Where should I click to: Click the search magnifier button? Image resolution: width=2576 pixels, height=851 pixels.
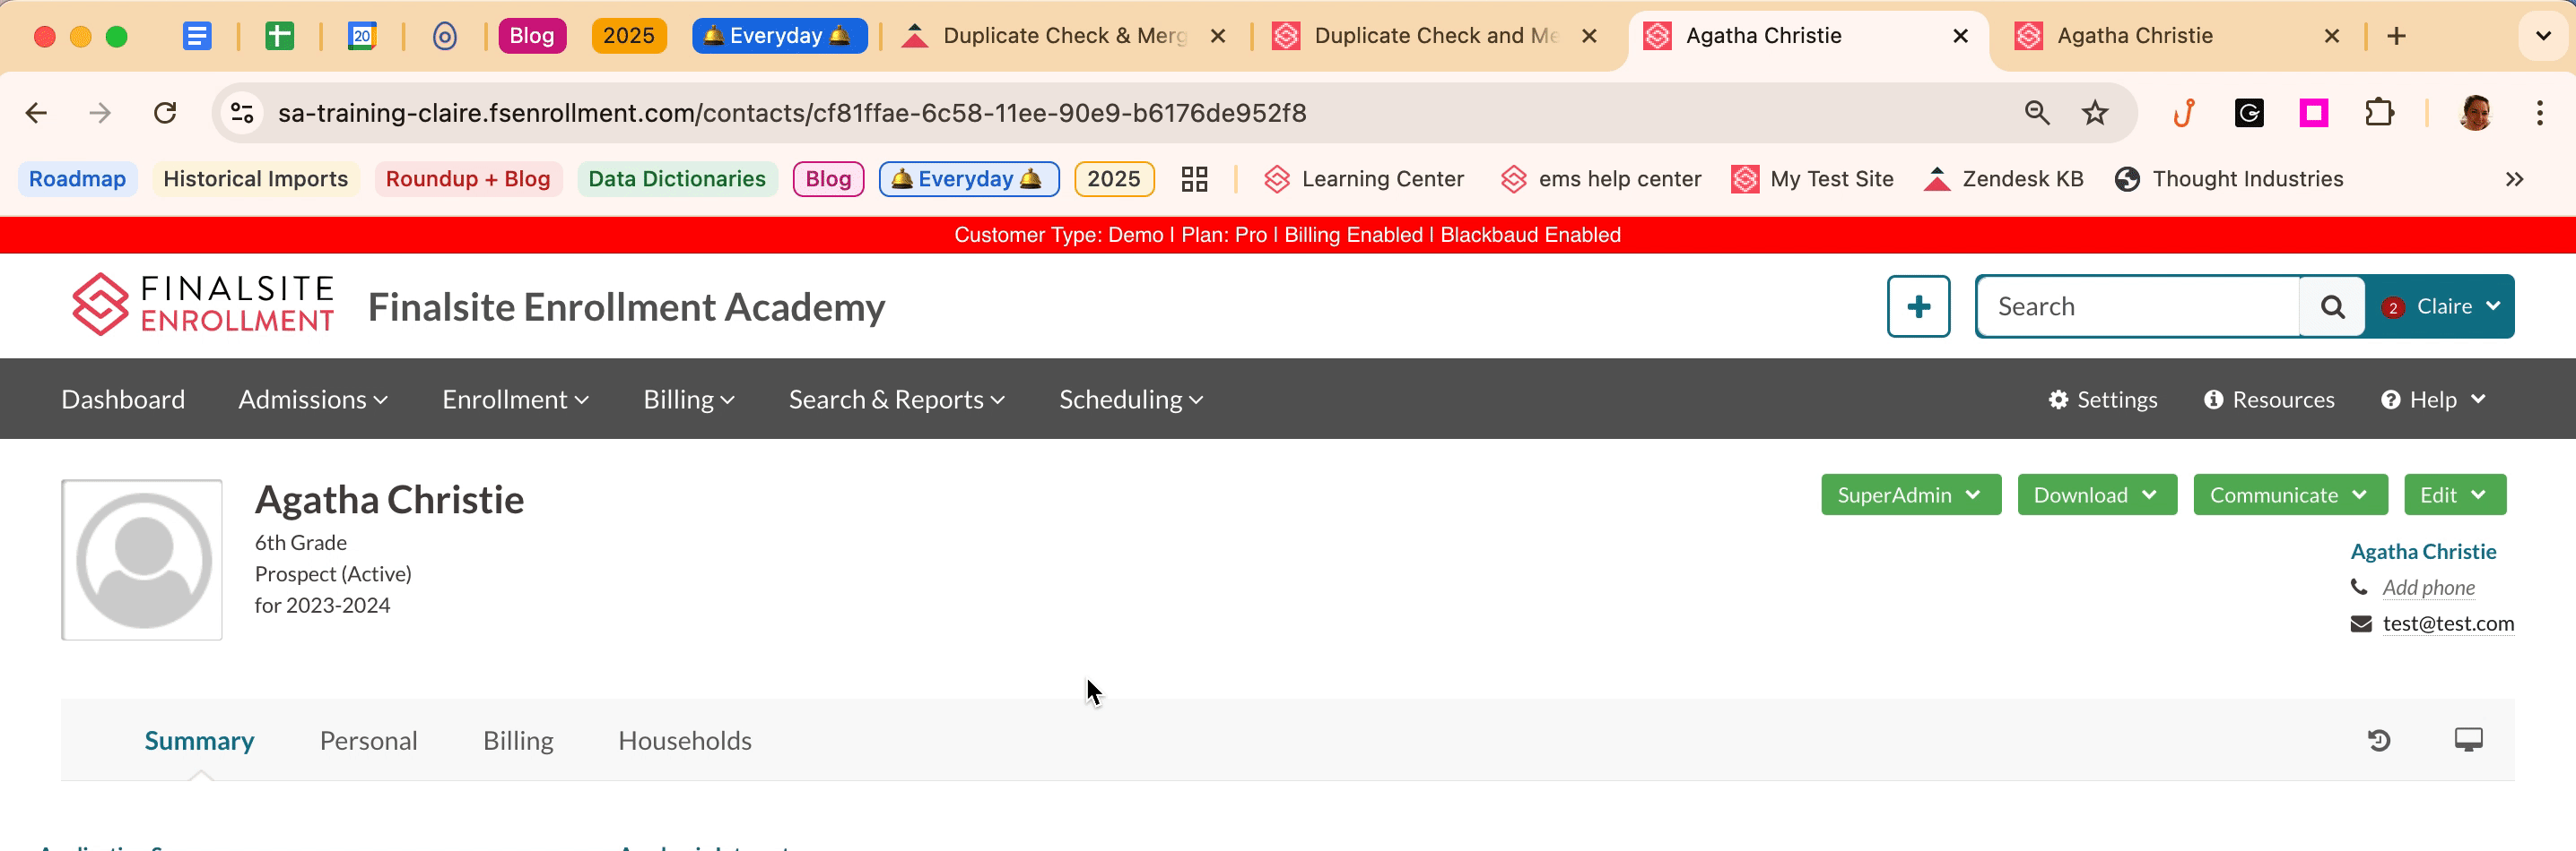coord(2331,306)
